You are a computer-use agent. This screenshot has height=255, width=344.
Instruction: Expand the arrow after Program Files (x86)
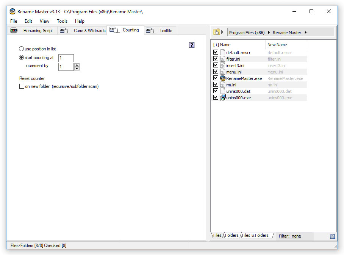[269, 33]
